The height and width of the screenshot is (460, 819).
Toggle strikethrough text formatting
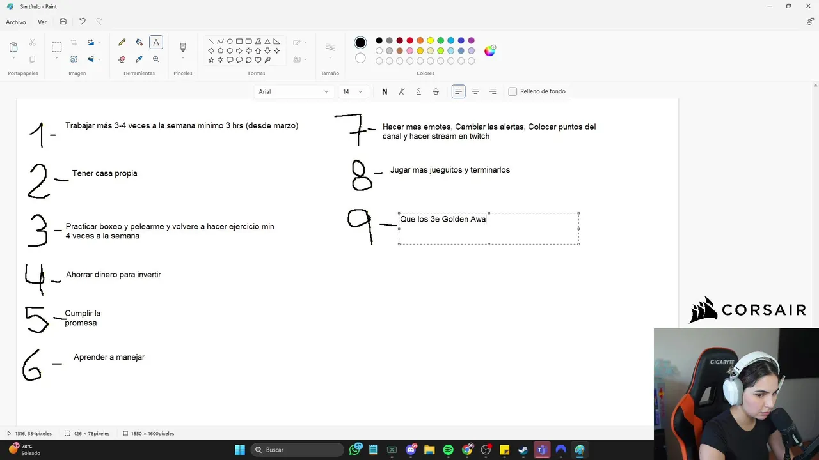[436, 91]
